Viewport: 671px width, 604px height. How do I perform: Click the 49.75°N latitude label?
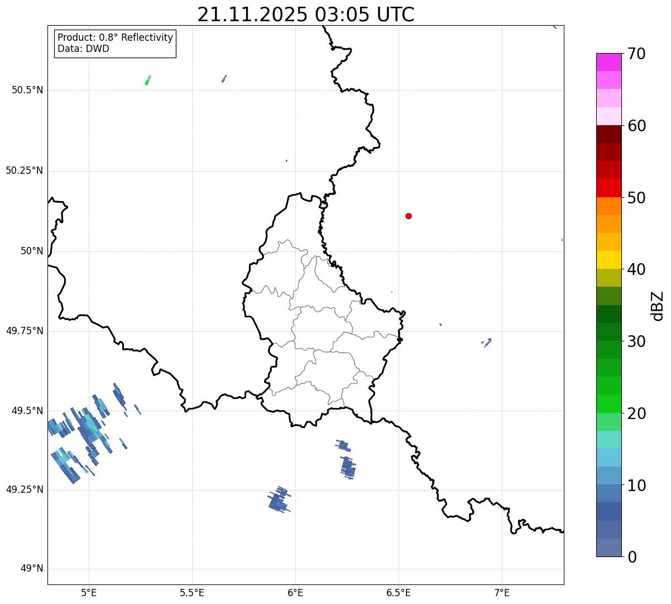click(x=25, y=331)
